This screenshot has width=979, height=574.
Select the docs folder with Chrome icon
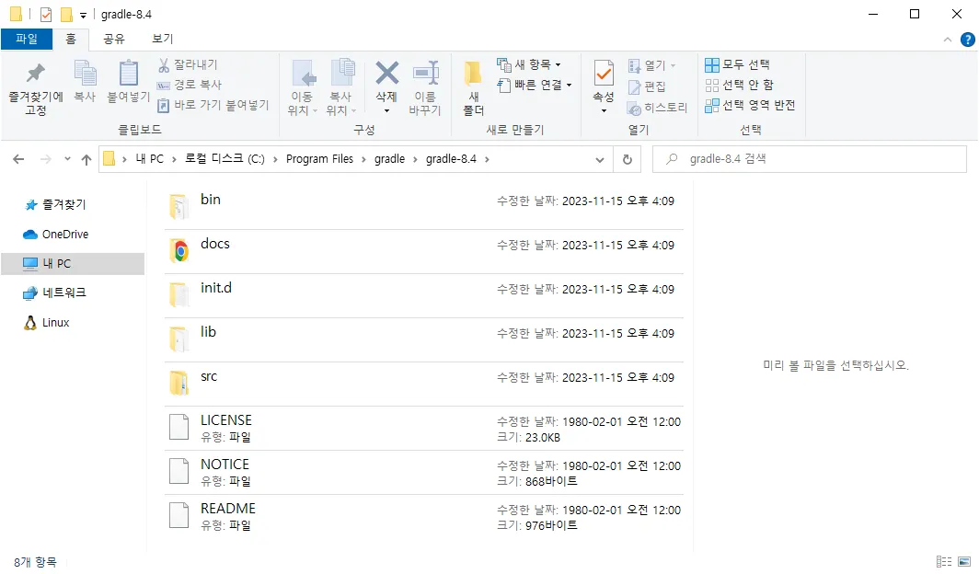(424, 251)
